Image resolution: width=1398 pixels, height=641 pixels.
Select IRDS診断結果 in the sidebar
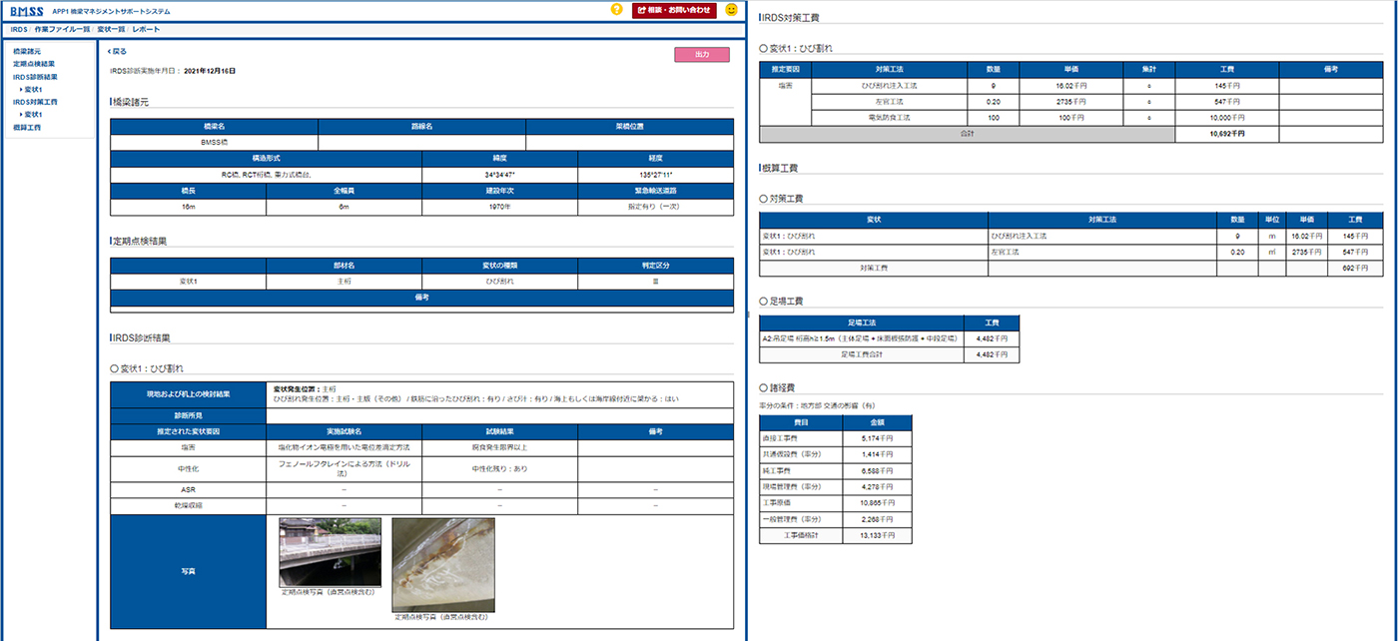(35, 77)
